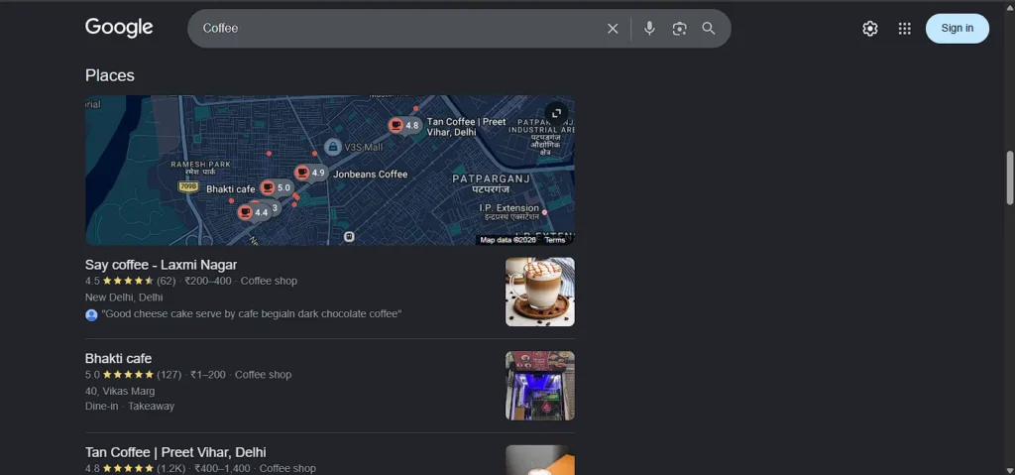The height and width of the screenshot is (475, 1015).
Task: Click the Places heading
Action: coord(110,75)
